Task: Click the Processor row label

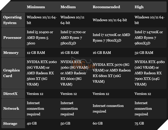Action: 12,38
